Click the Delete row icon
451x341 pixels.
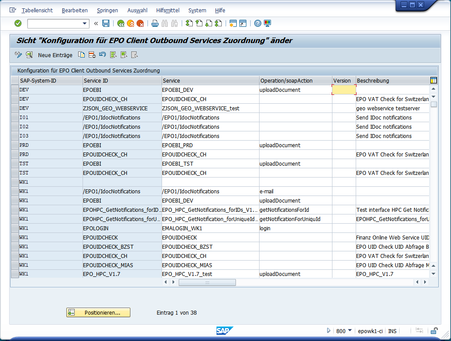(x=92, y=54)
